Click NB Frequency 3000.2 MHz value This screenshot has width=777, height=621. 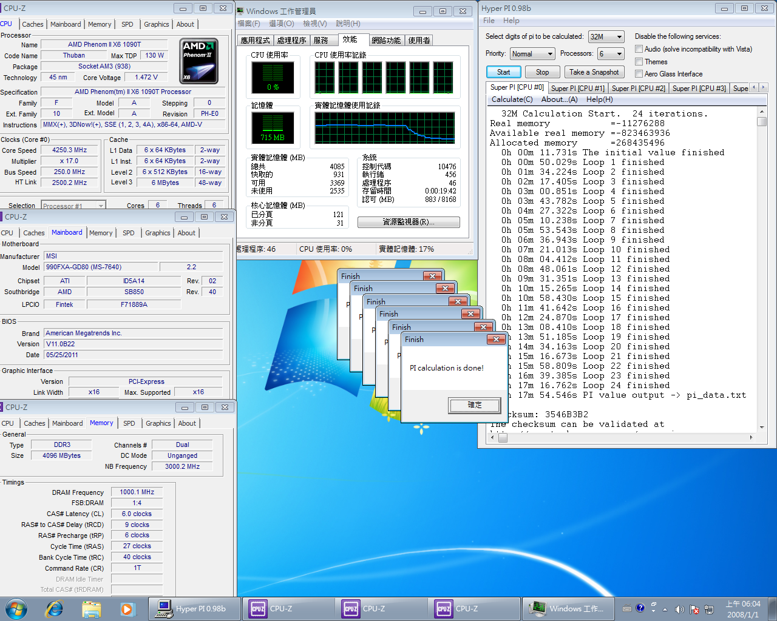(x=182, y=466)
